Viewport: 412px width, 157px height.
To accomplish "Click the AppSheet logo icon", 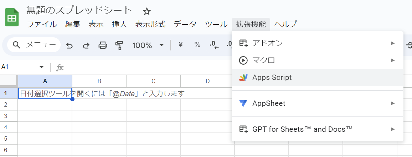I will click(243, 103).
